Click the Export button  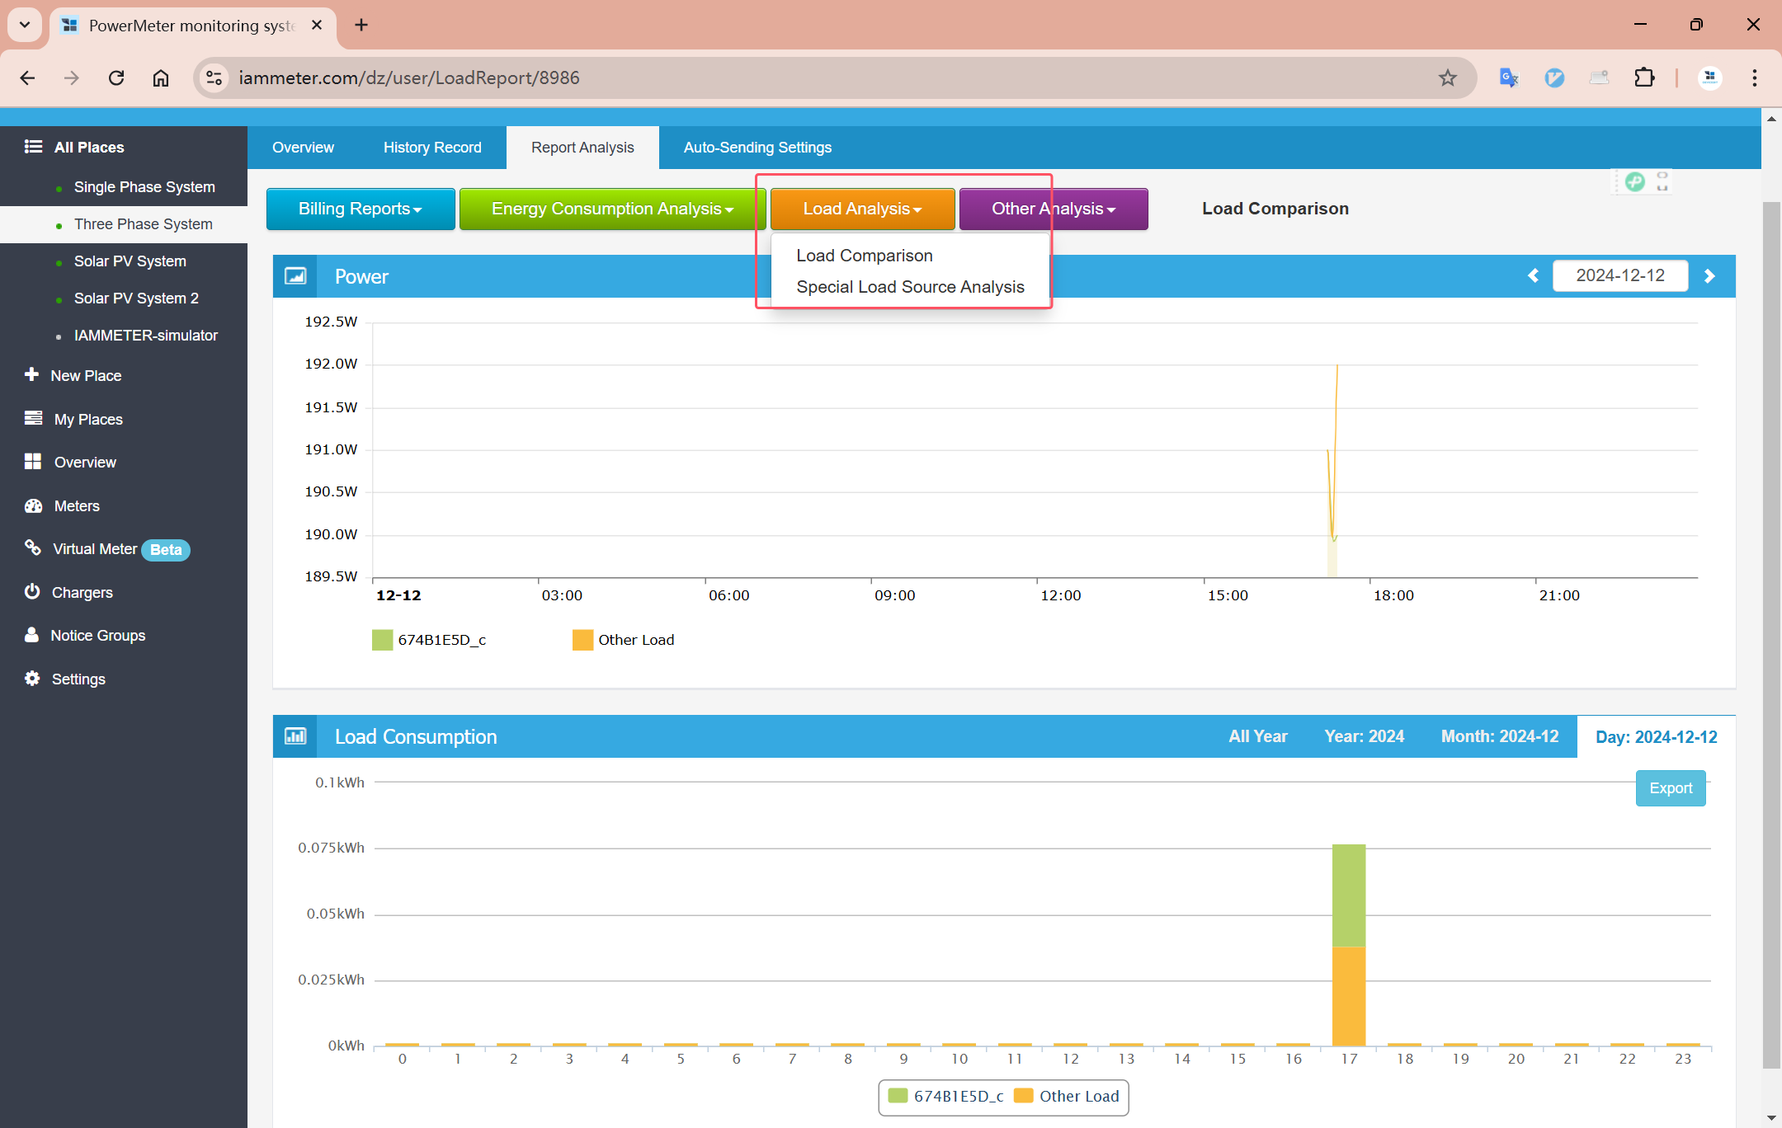tap(1671, 788)
